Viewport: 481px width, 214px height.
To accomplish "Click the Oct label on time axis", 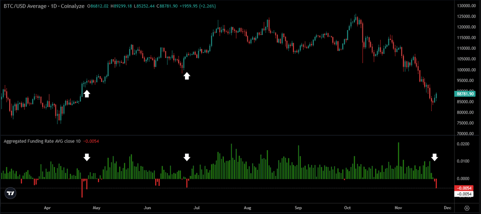I will point(347,208).
